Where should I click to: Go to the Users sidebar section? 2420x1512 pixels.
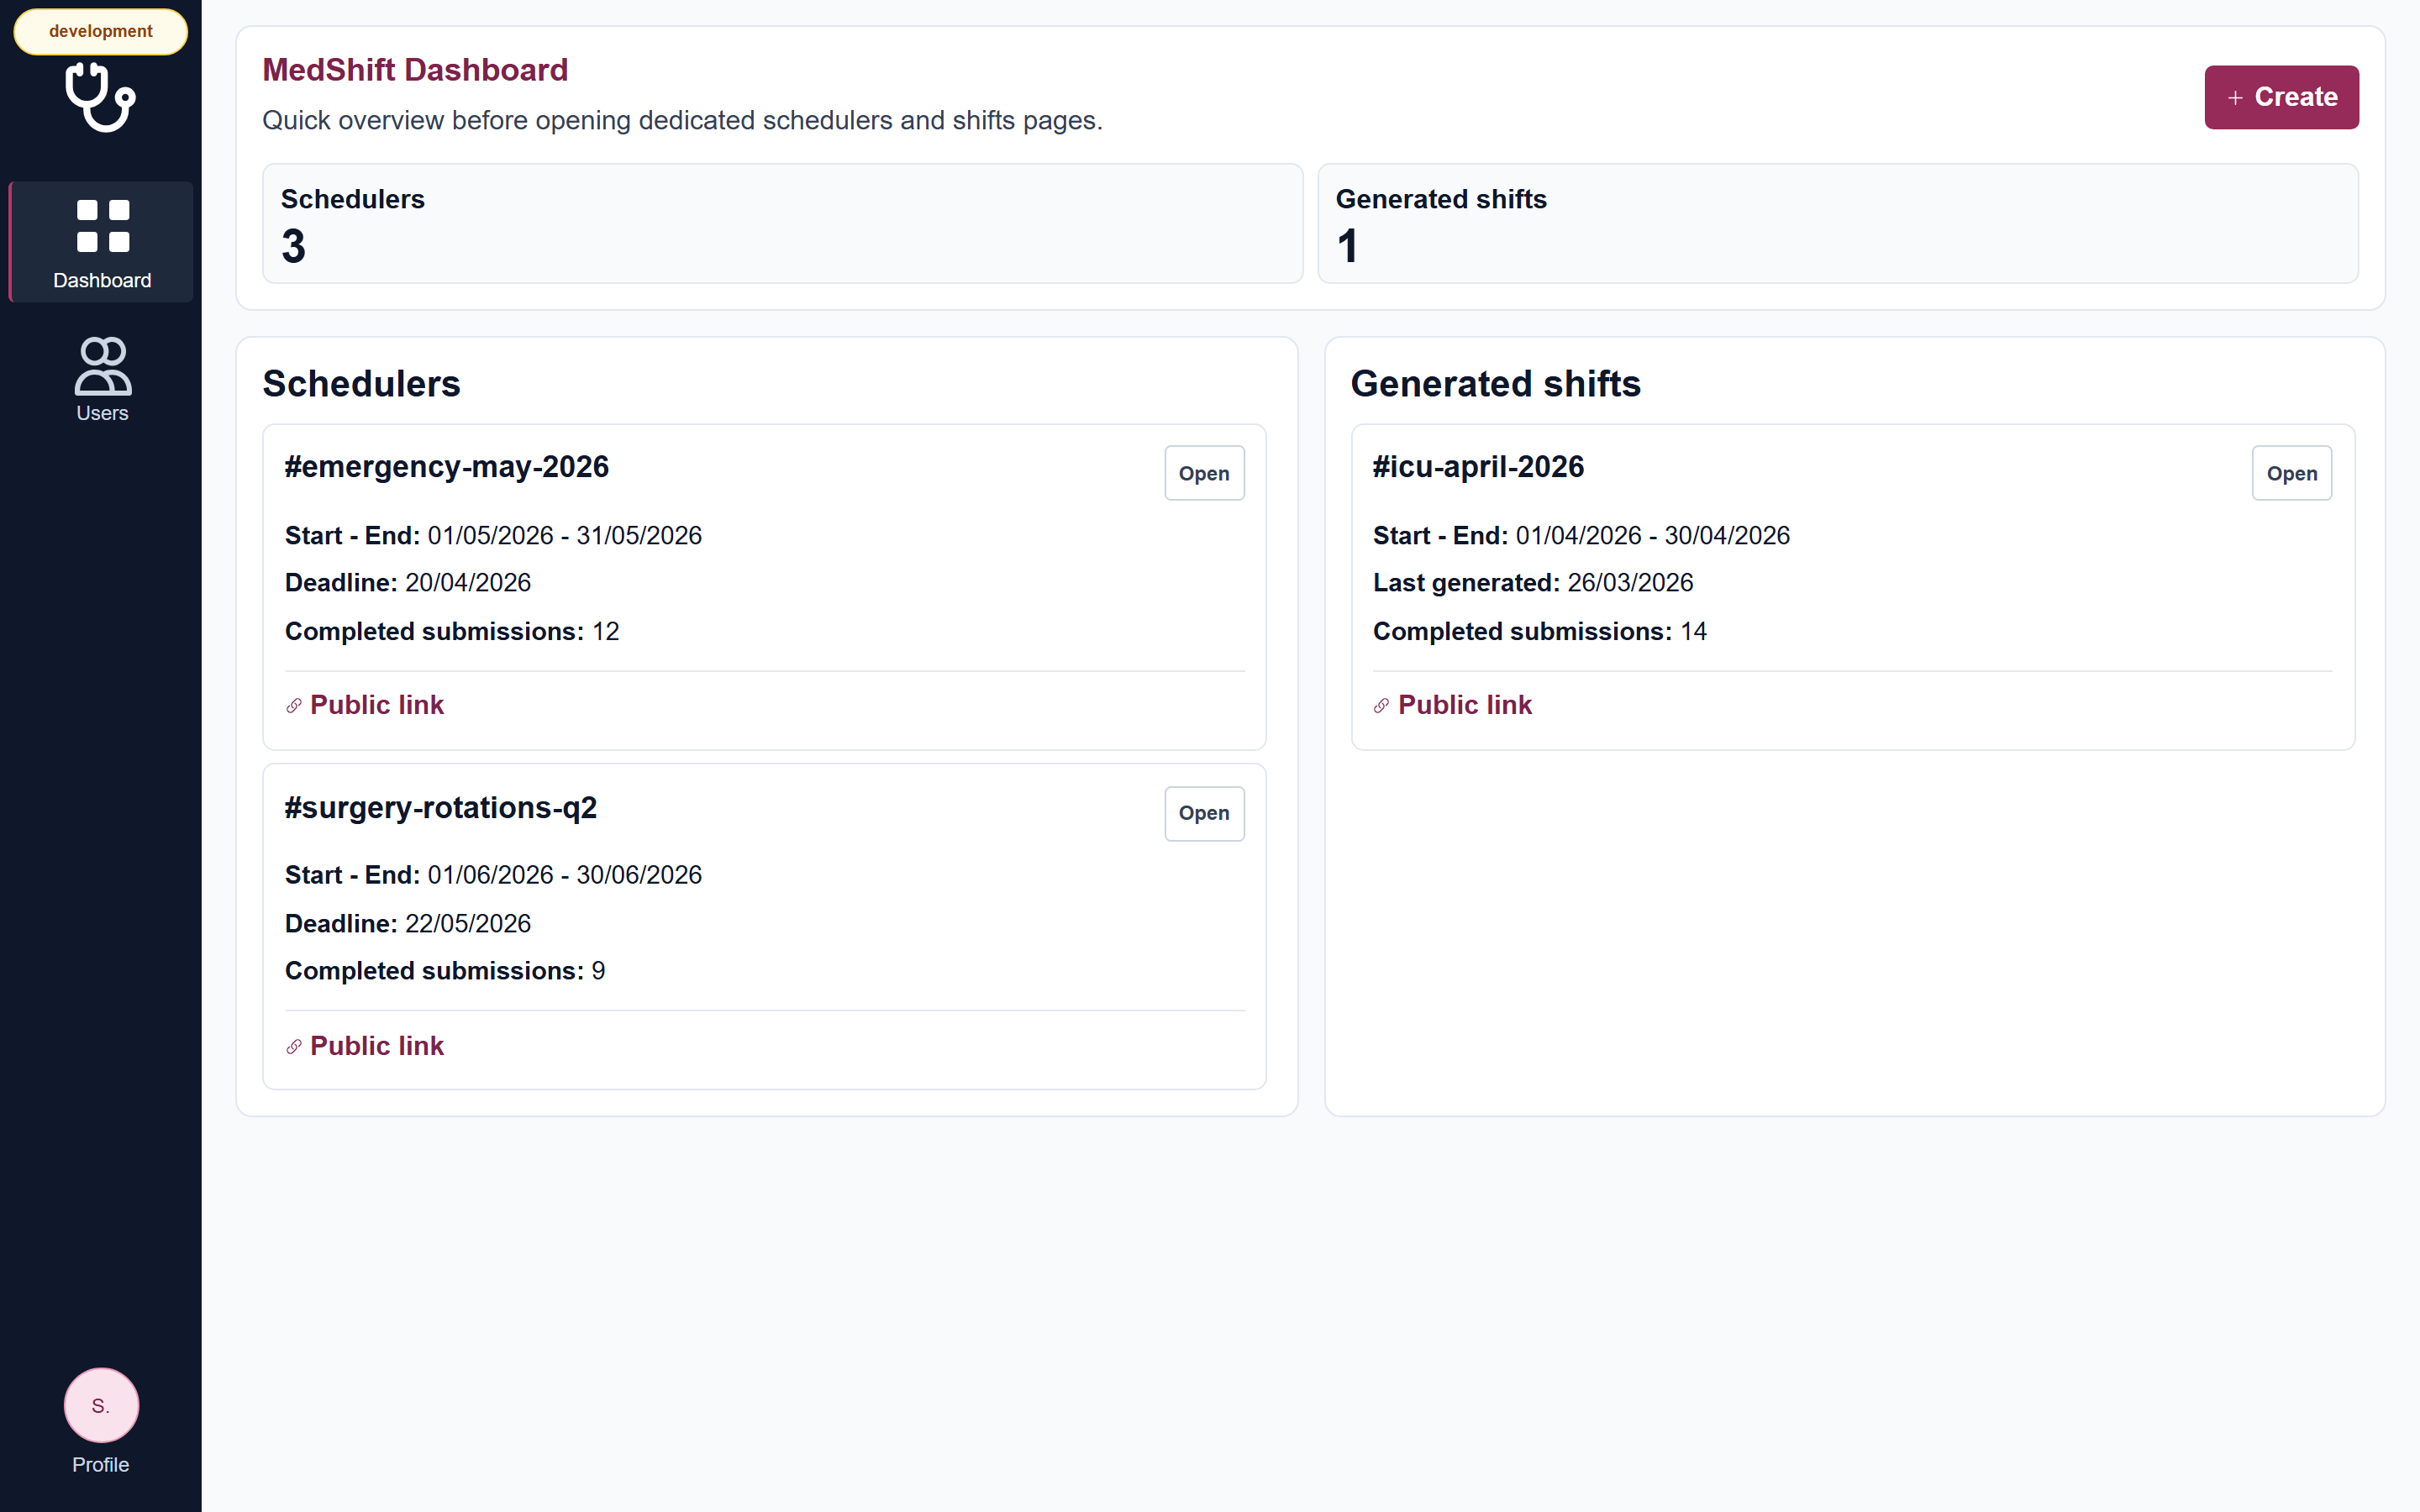(102, 380)
